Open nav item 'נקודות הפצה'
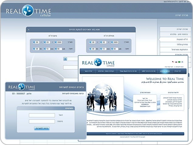 tap(109, 71)
